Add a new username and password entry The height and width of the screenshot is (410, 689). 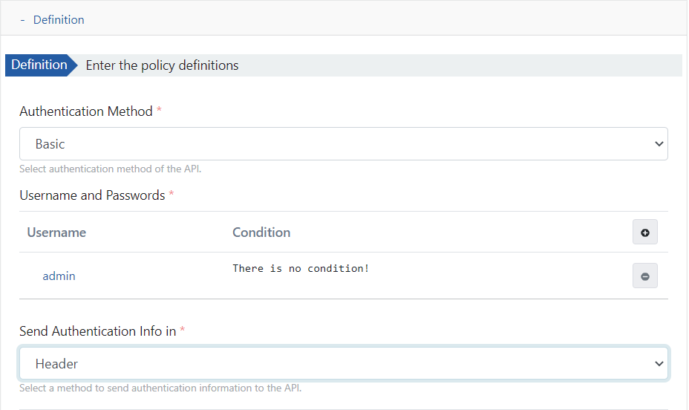click(x=644, y=232)
